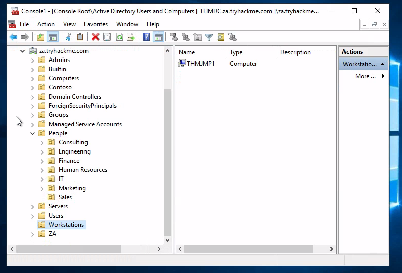This screenshot has height=273, width=402.
Task: Select the ForeignSecurityPrincipals container
Action: [x=82, y=106]
